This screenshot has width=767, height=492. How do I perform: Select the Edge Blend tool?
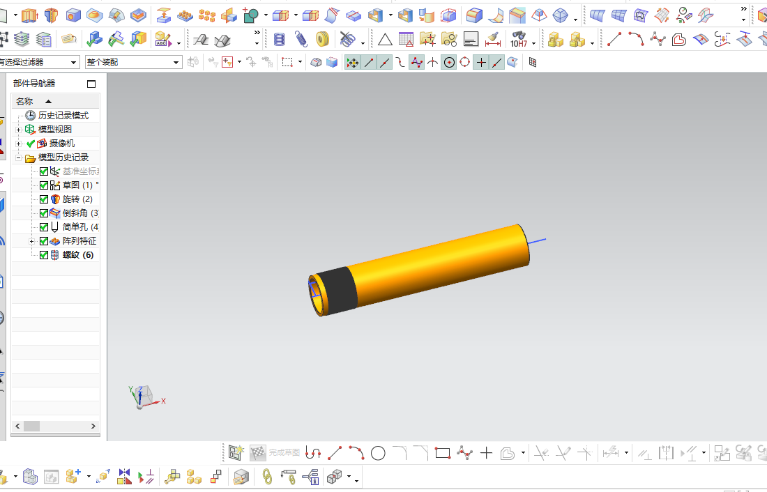tap(473, 15)
